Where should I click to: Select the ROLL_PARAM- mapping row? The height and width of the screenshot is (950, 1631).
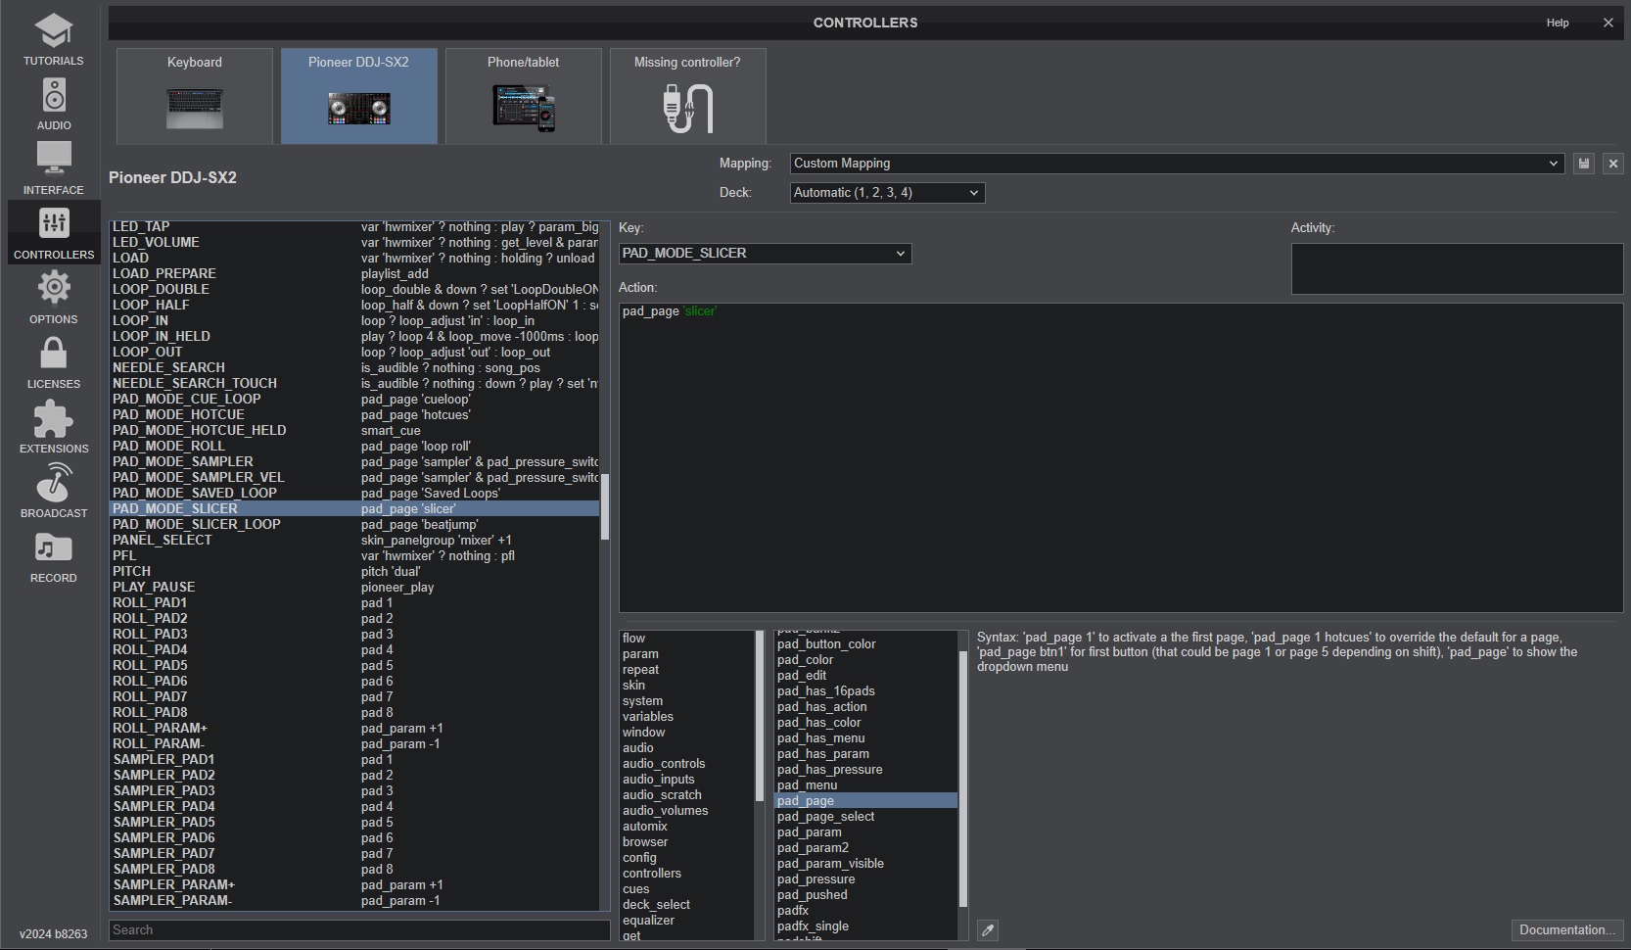tap(353, 744)
